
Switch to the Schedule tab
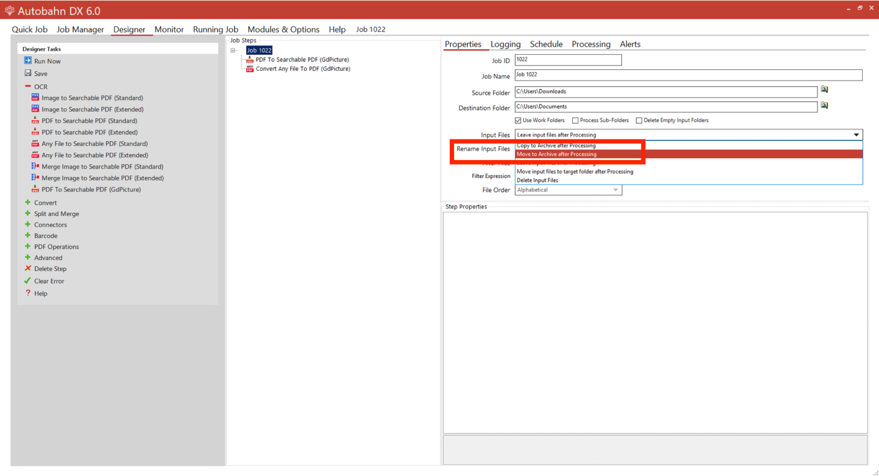coord(546,44)
